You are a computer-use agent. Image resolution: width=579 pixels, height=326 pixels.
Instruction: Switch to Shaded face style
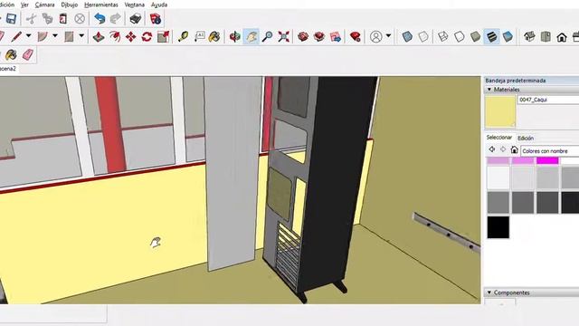[x=475, y=36]
